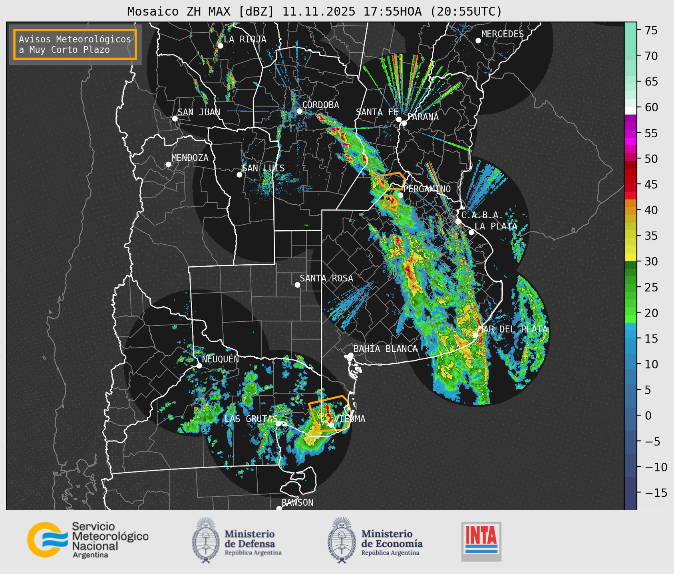Pick the magenta 55 dBZ colorbar segment
The height and width of the screenshot is (574, 674).
click(630, 133)
